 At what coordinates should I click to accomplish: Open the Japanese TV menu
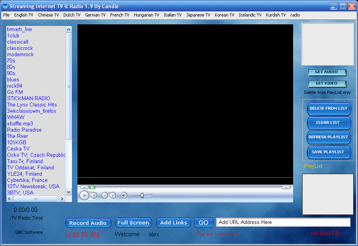coord(198,15)
